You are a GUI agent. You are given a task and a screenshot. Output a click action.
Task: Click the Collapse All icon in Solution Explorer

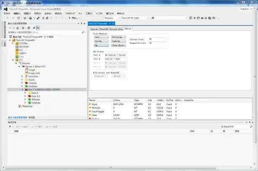pos(29,28)
